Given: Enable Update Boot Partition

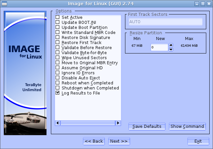Looking at the screenshot, I should [x=57, y=27].
